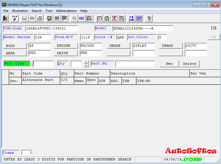Click the CLR eraser clear icon
Image resolution: width=221 pixels, height=164 pixels.
(x=15, y=18)
